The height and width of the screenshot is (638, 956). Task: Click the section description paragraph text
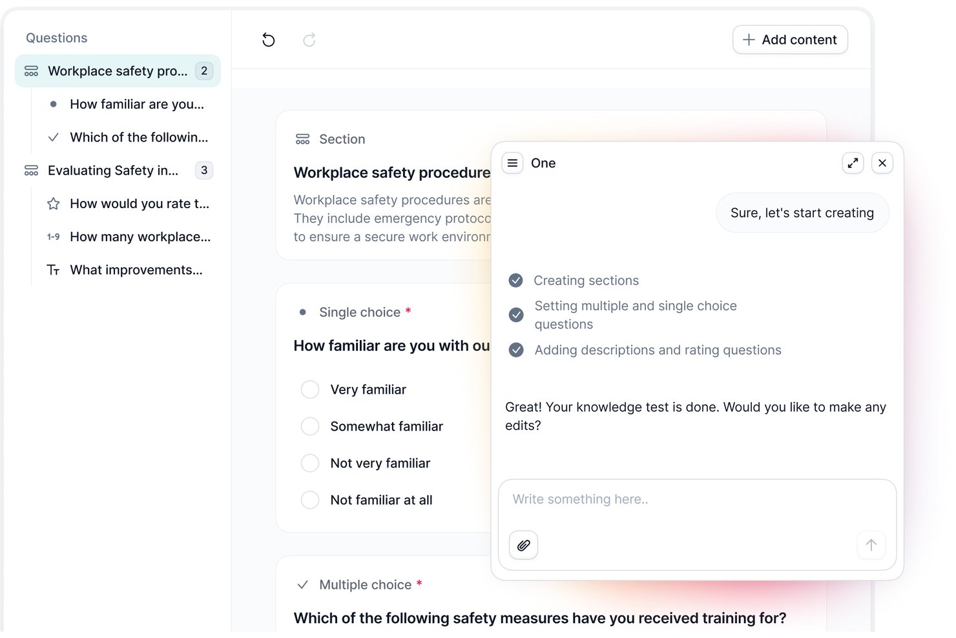(x=392, y=218)
